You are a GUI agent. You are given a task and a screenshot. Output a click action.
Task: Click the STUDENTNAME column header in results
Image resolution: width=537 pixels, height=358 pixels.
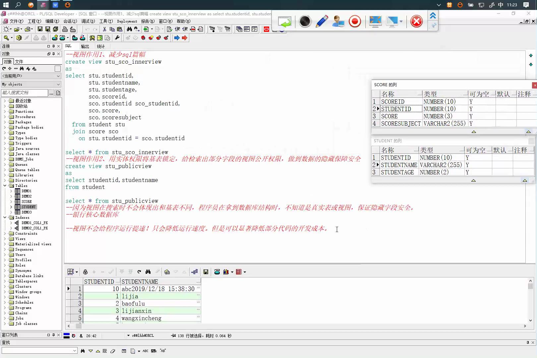(x=160, y=281)
